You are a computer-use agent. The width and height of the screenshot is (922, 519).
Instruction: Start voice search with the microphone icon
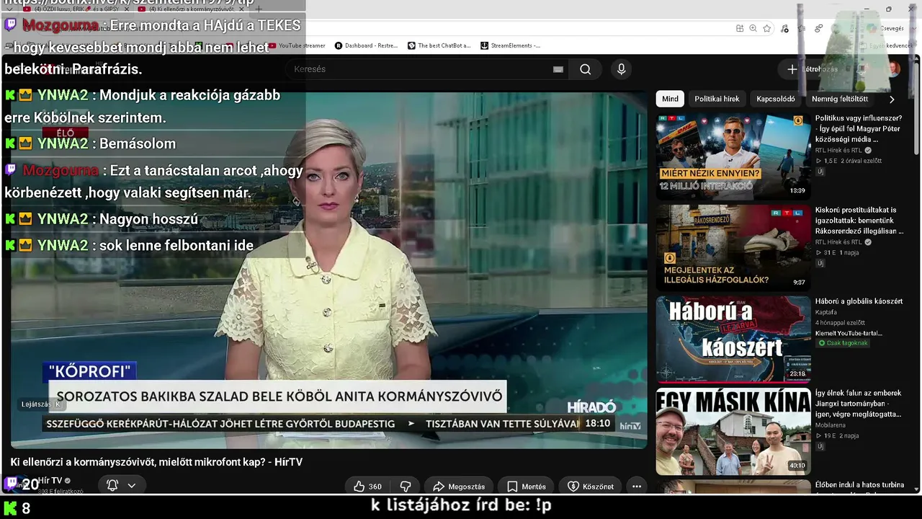pos(621,69)
